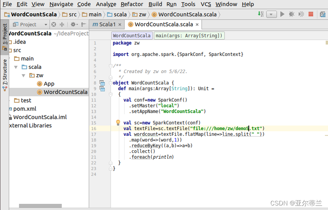The image size is (328, 210).
Task: Open the Run menu
Action: click(x=171, y=4)
